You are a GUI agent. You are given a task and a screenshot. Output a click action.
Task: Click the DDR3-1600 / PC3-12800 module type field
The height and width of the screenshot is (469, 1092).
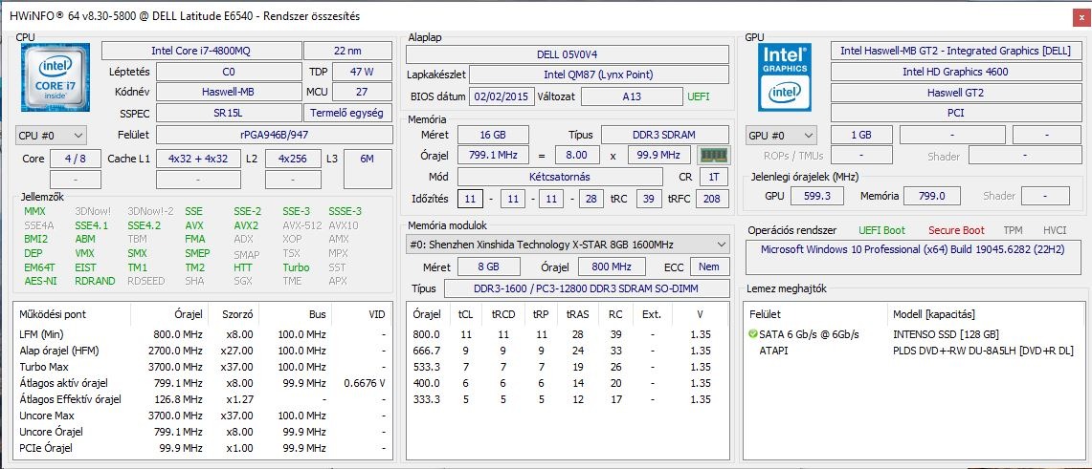[x=587, y=288]
